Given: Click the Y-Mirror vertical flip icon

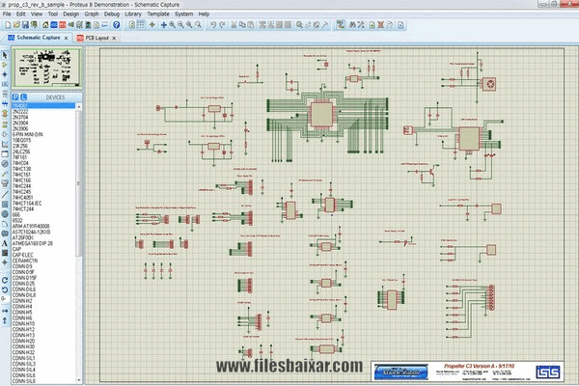Looking at the screenshot, I should [5, 320].
